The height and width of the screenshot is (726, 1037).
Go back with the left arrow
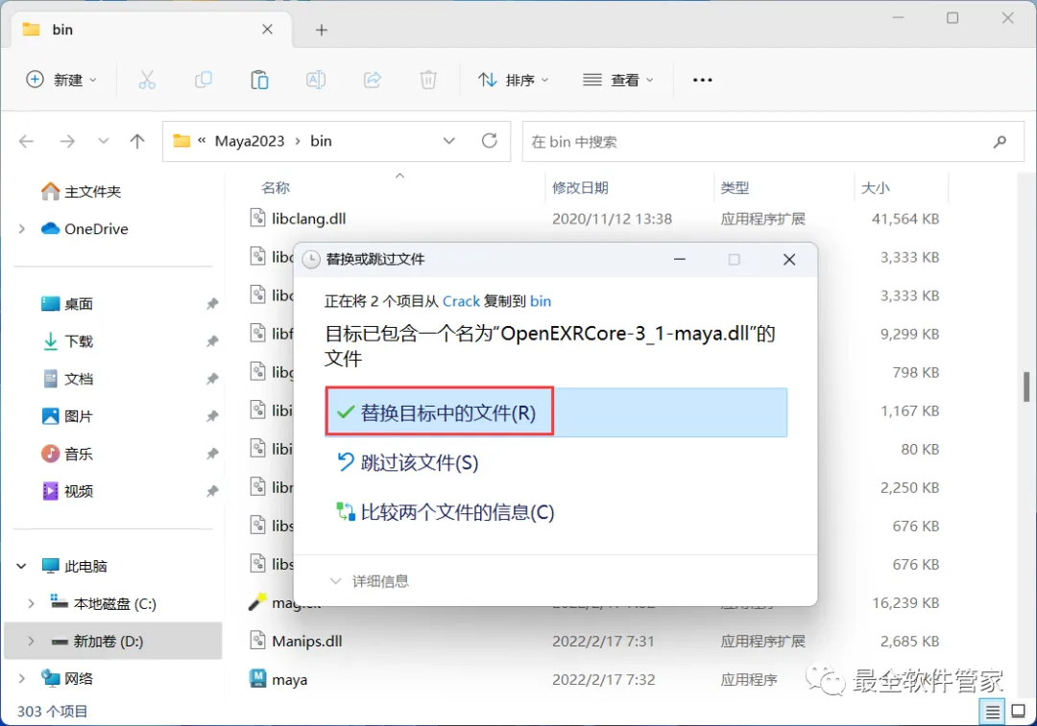point(27,141)
